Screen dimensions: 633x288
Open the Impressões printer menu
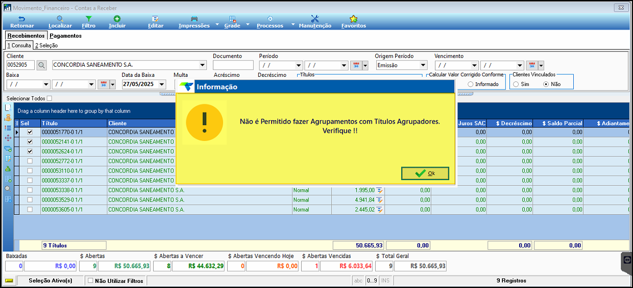click(194, 22)
